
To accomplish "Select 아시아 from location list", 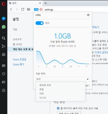I will (x=43, y=98).
